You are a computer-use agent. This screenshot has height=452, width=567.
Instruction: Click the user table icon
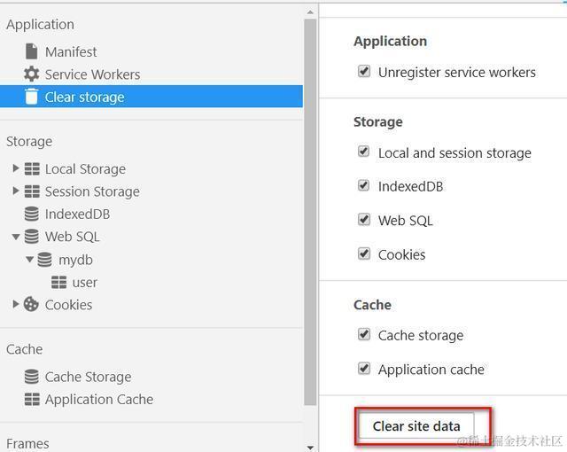[59, 282]
